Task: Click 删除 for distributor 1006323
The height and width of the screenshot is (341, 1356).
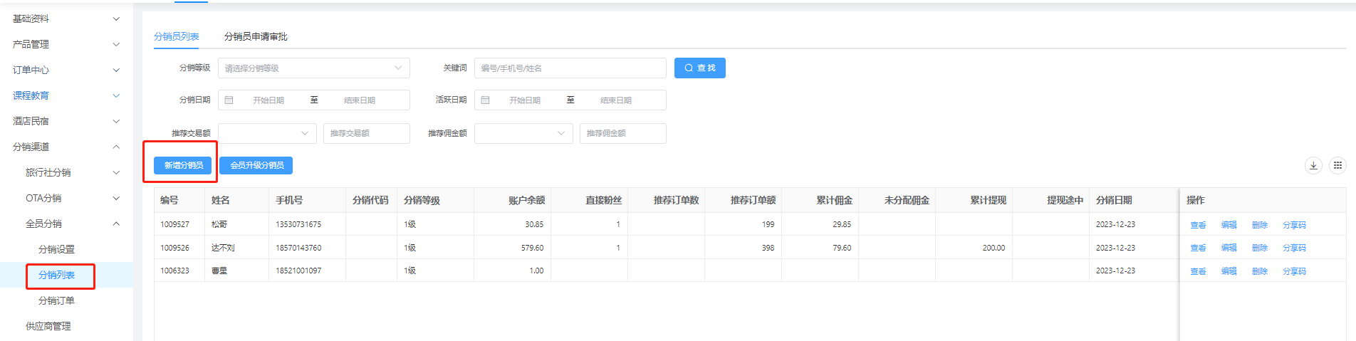Action: pos(1259,271)
